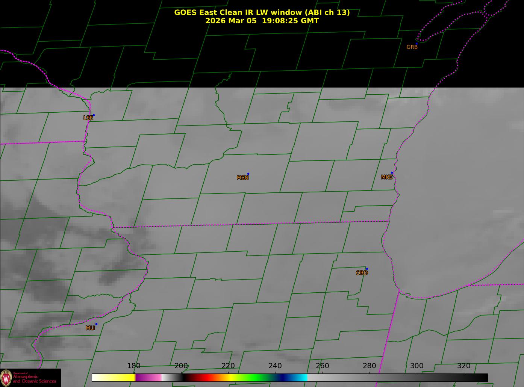
Task: Click the 19:08:25 GMT timestamp text
Action: 290,21
